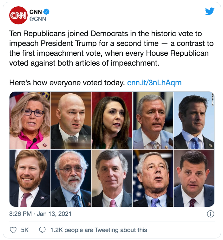The height and width of the screenshot is (240, 223).
Task: Click the reply speech bubble icon
Action: [43, 230]
